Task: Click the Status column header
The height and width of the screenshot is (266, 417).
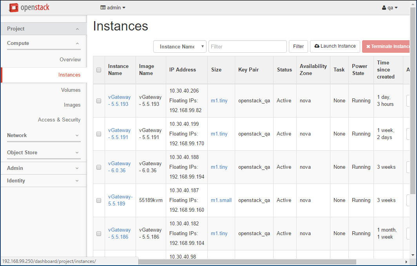Action: point(284,70)
